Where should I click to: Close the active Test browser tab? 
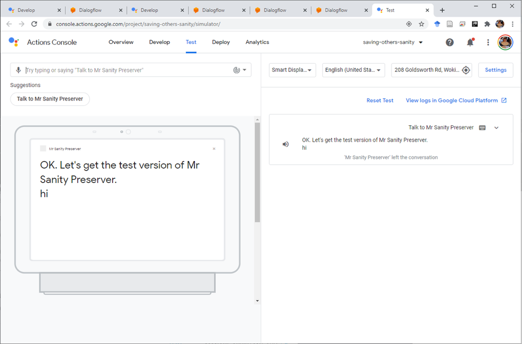click(427, 10)
